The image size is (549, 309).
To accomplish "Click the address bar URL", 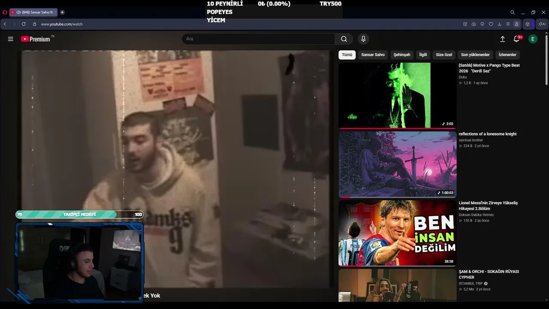I will tap(62, 24).
